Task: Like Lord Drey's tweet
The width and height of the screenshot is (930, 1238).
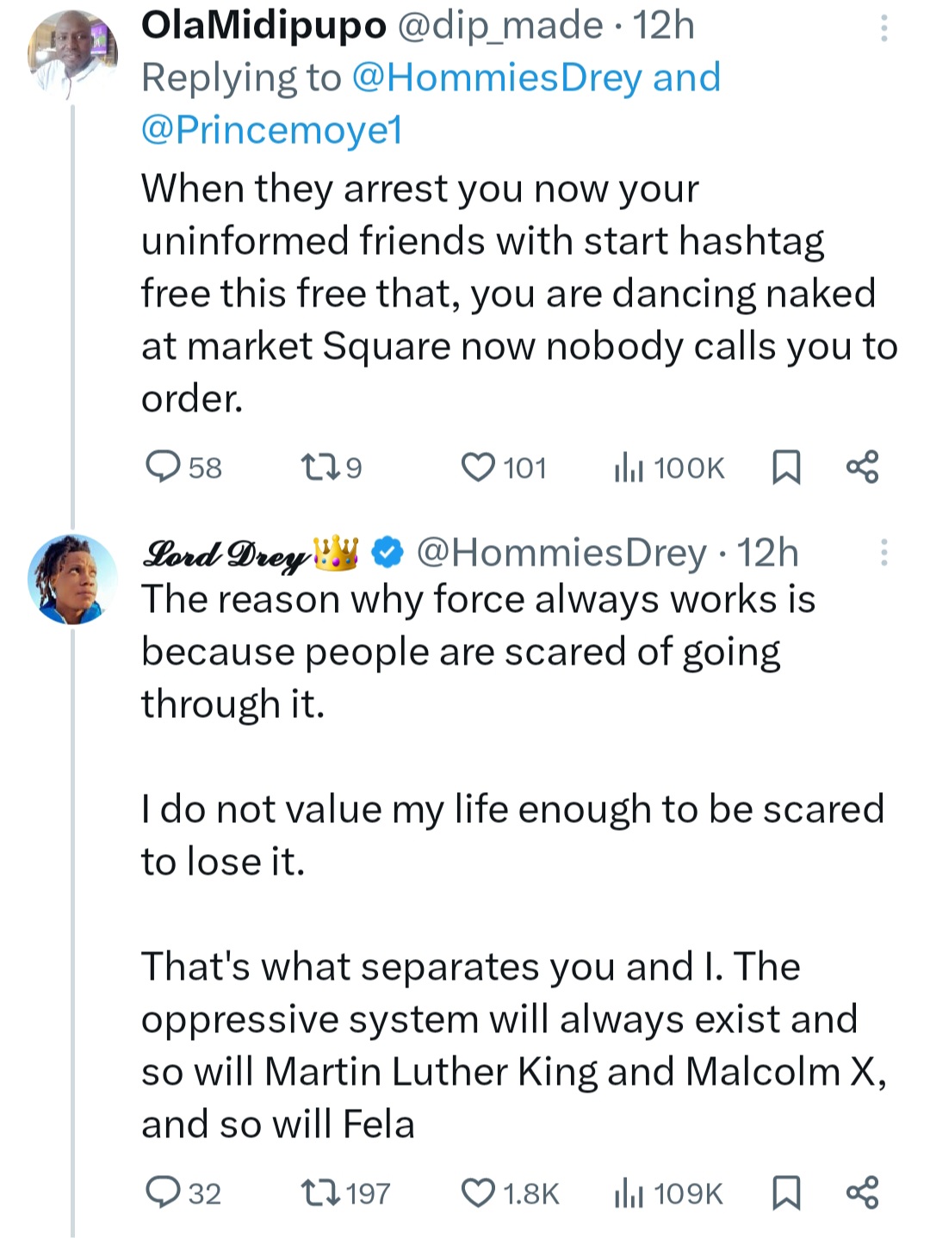Action: coord(478,1192)
